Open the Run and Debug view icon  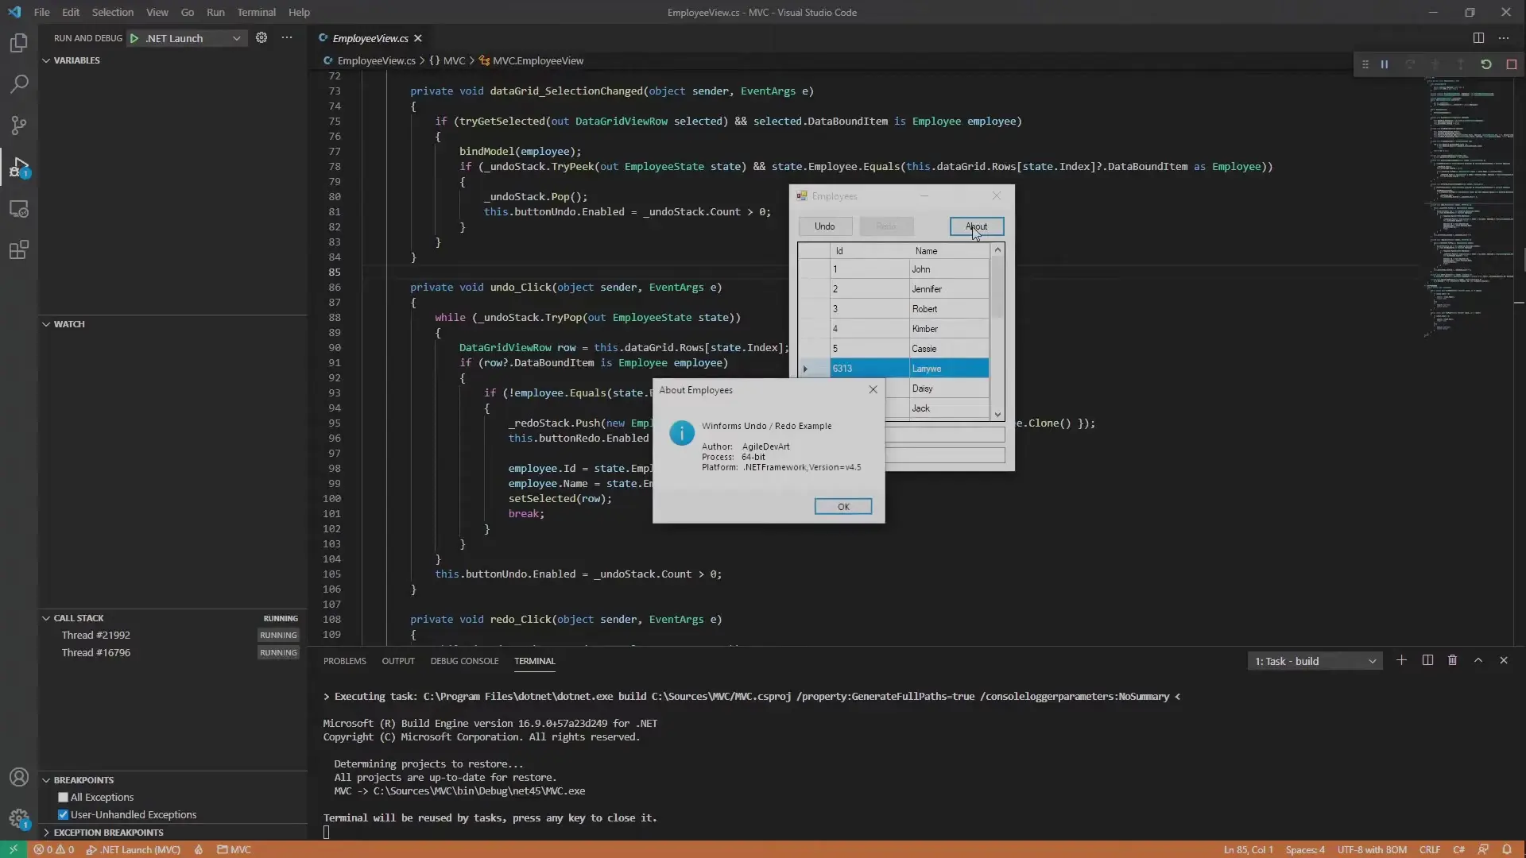pyautogui.click(x=19, y=167)
